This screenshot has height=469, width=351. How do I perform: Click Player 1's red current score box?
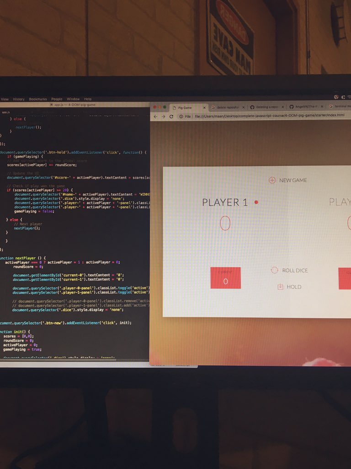coord(226,278)
